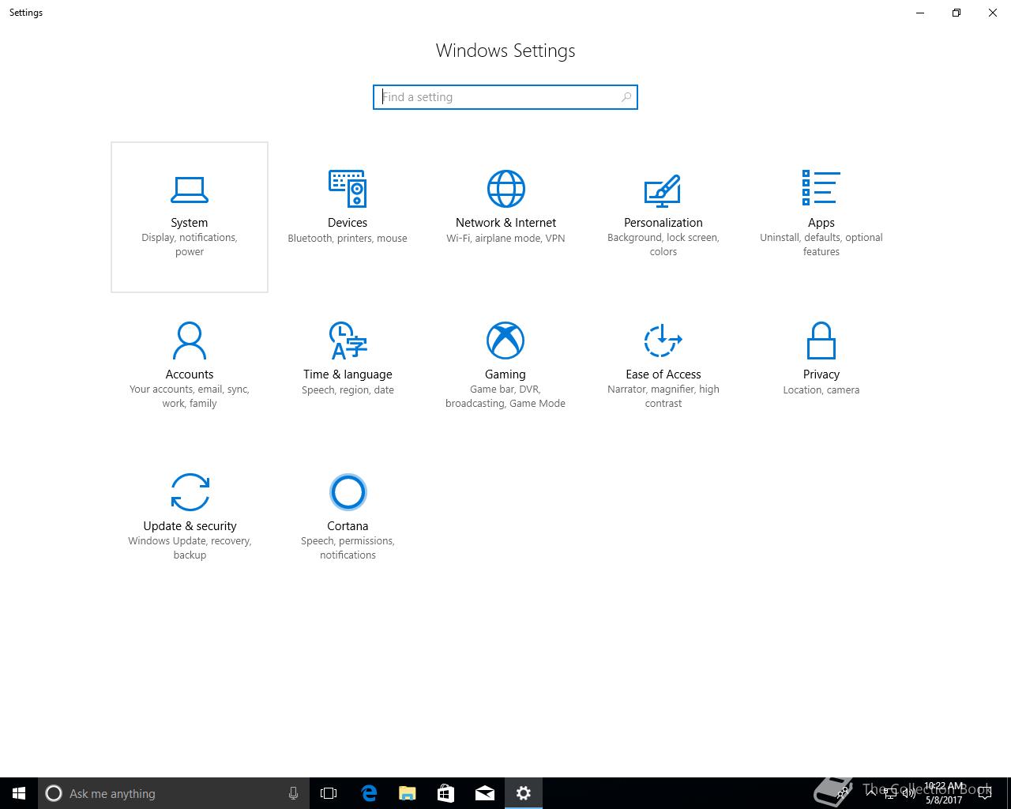Open the Cortana settings icon
The width and height of the screenshot is (1011, 809).
pos(348,491)
